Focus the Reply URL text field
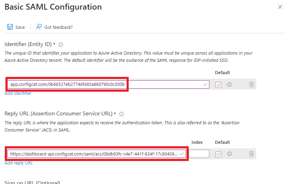Screen dimensions: 287x184 coord(93,154)
